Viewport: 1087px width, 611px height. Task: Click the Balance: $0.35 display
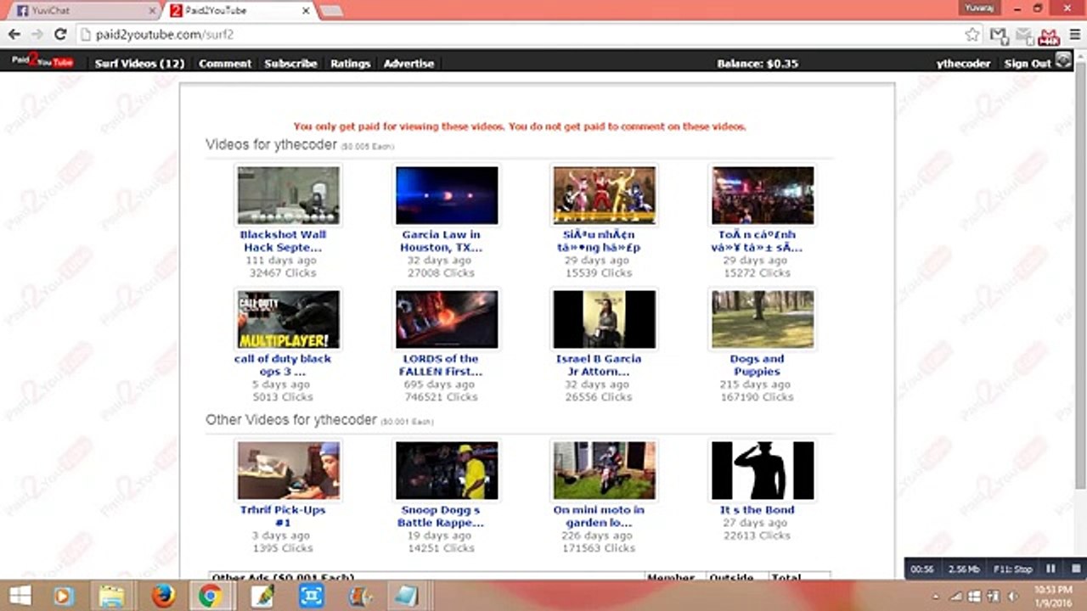tap(758, 64)
